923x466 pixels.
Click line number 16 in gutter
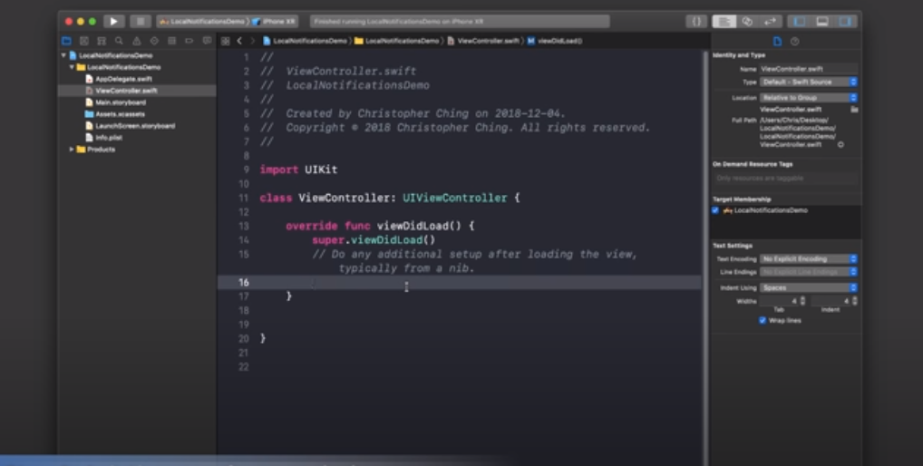coord(244,283)
